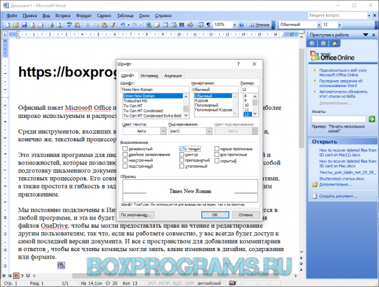Click the Insert Table icon
Viewport: 379px width, 287px height.
(165, 25)
